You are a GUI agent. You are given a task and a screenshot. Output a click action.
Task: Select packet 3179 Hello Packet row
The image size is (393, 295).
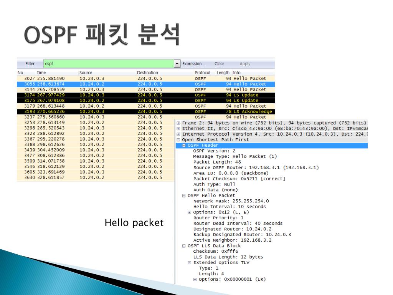(x=145, y=106)
